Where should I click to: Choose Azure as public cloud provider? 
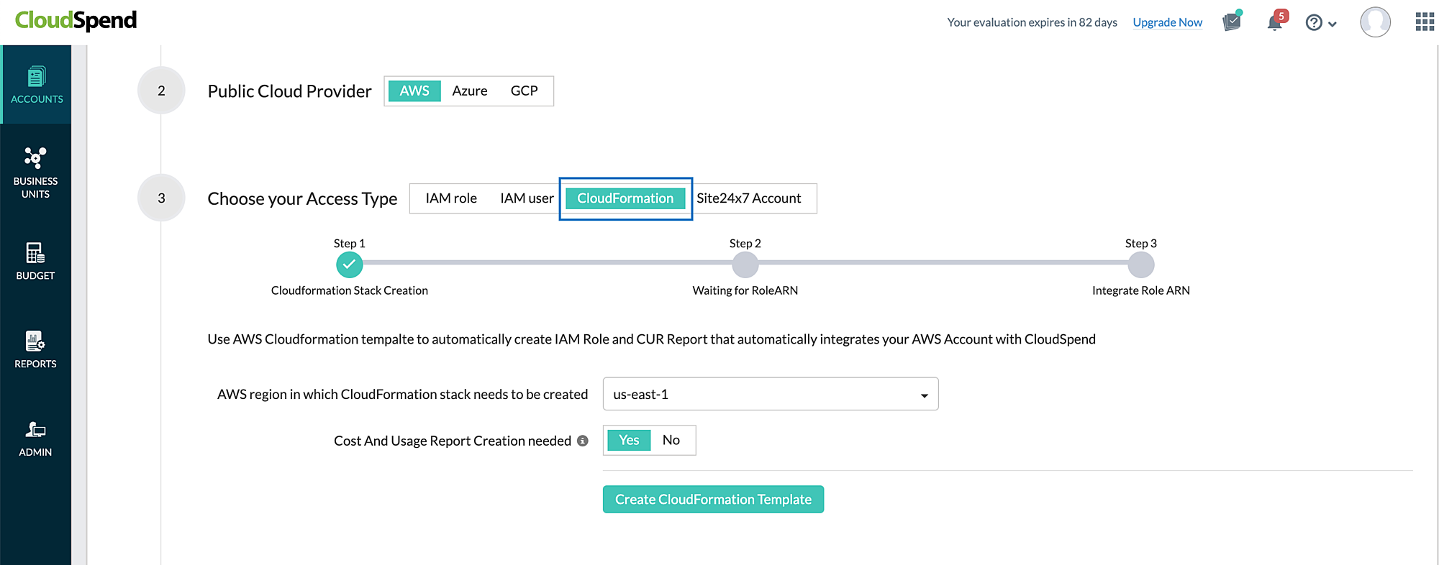[469, 91]
